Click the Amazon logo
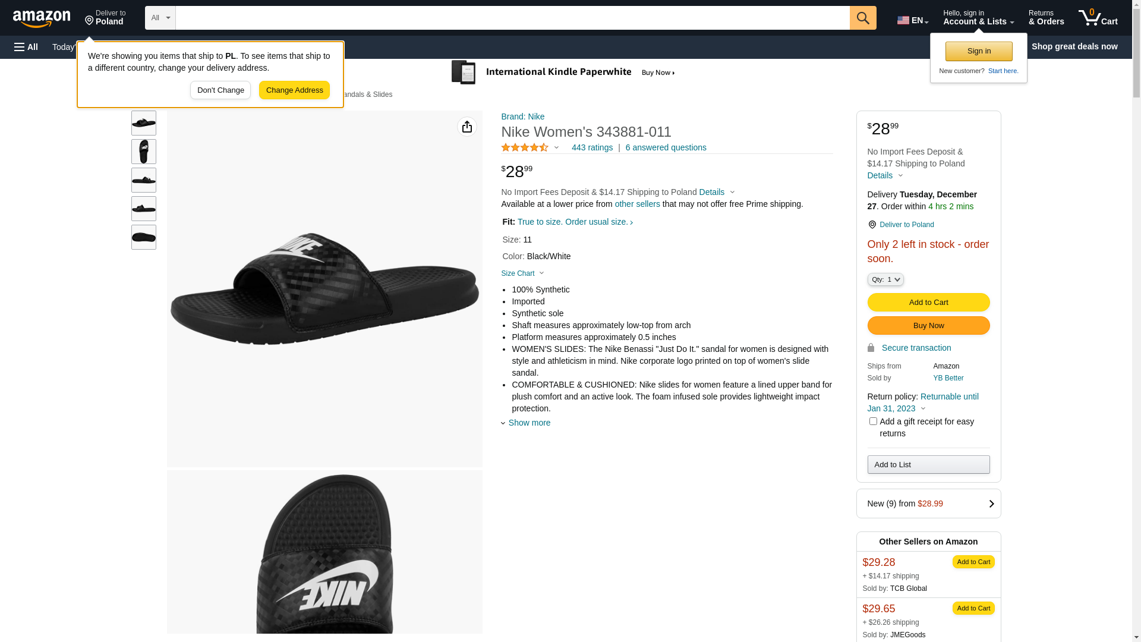The width and height of the screenshot is (1141, 642). point(42,18)
